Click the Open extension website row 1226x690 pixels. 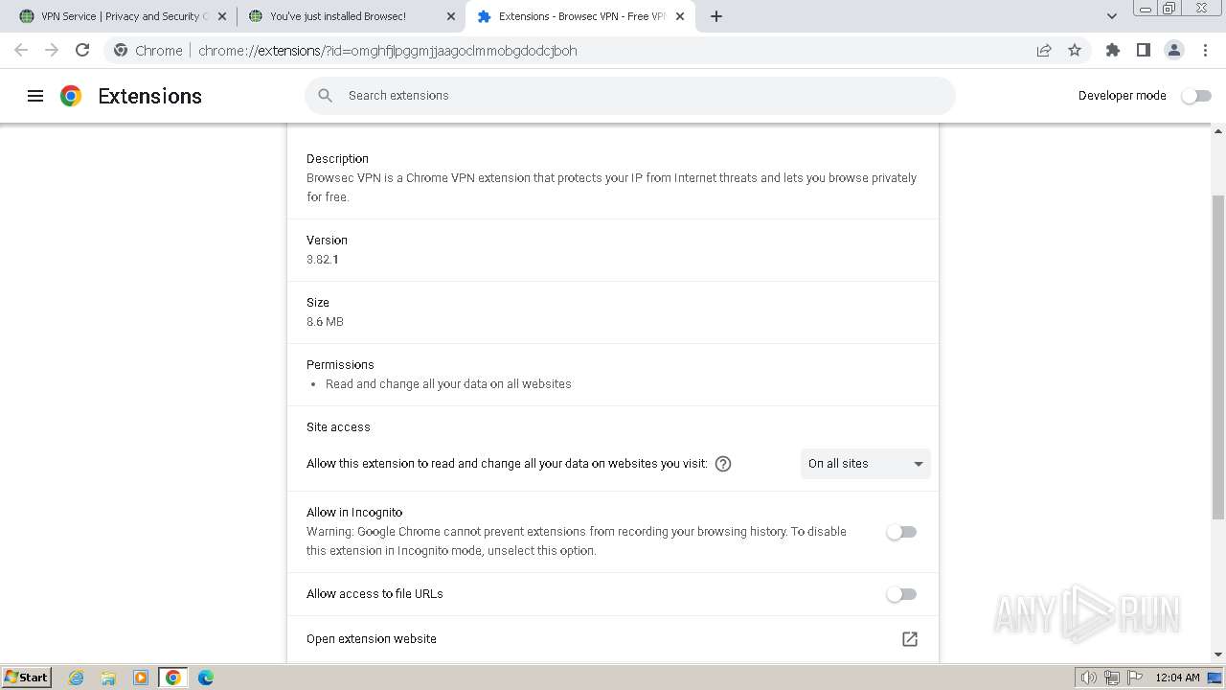613,639
